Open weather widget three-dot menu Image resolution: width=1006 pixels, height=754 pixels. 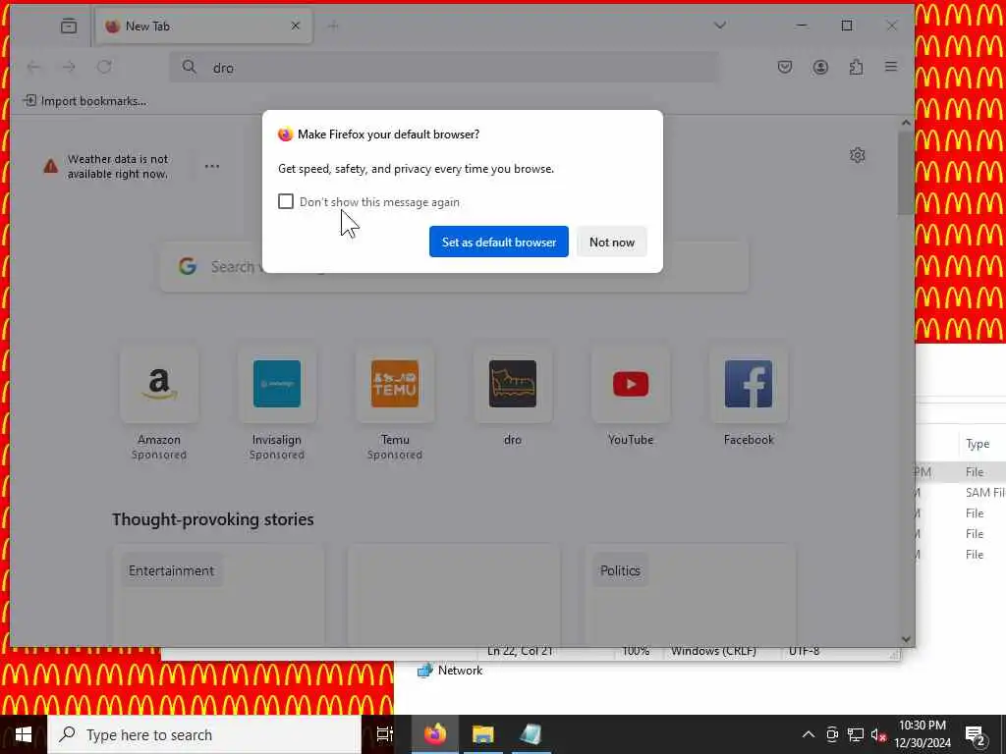point(212,166)
